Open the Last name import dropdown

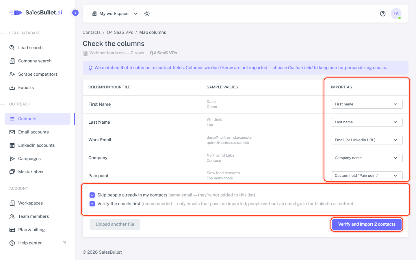pyautogui.click(x=367, y=122)
